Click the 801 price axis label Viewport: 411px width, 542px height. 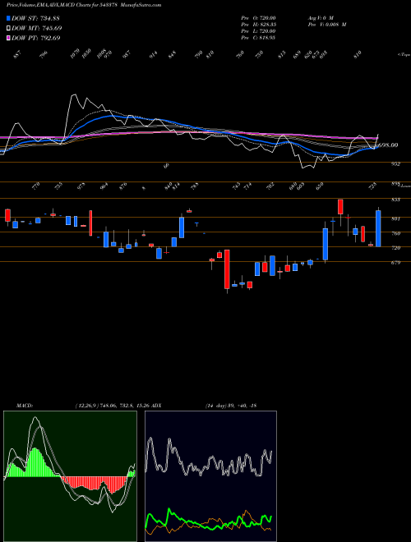point(395,218)
